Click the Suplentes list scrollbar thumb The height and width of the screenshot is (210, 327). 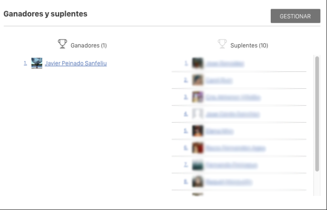click(317, 114)
